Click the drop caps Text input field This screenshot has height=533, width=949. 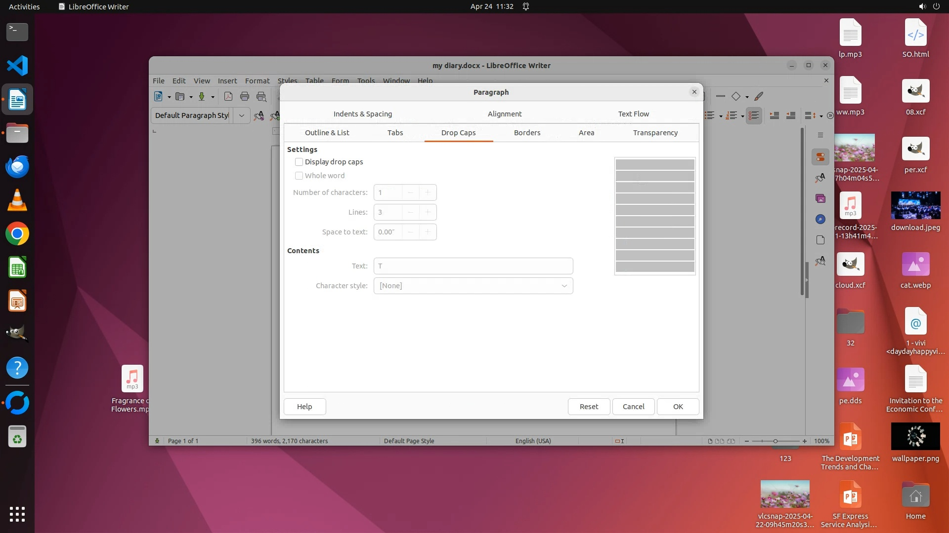click(473, 266)
